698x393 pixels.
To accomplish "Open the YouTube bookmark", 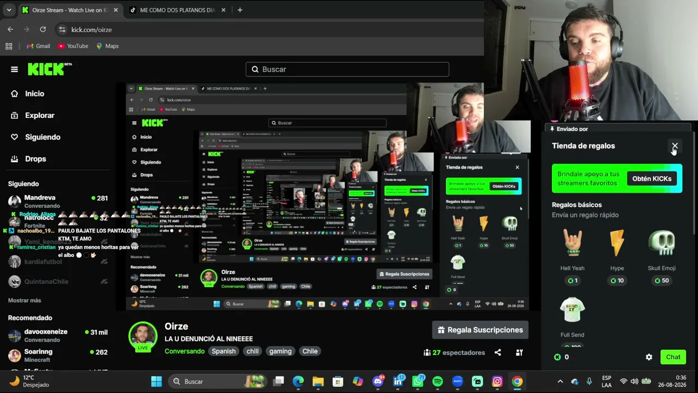I will pyautogui.click(x=73, y=46).
